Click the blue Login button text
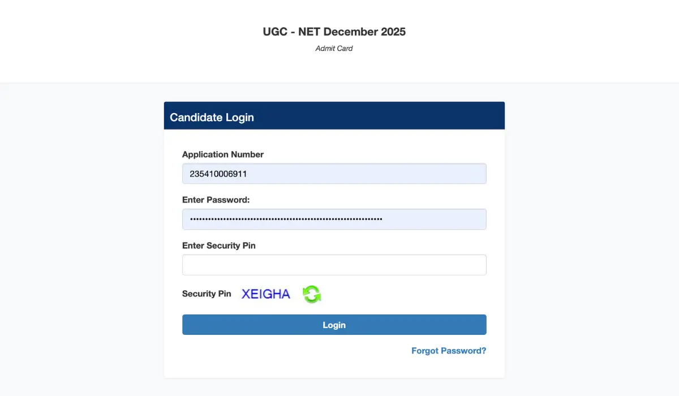Viewport: 679px width, 396px height. point(334,325)
